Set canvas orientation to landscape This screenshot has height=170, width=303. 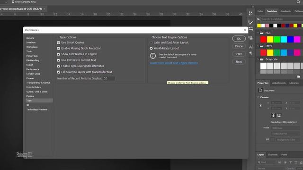click(279, 115)
